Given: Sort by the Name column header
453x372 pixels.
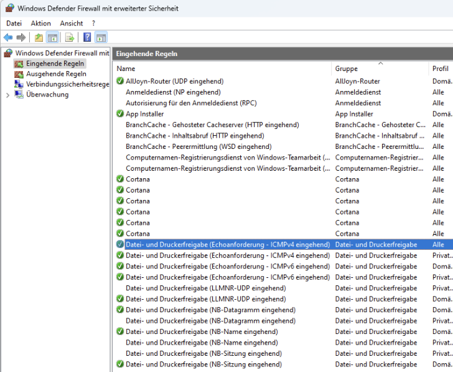Looking at the screenshot, I should [222, 69].
